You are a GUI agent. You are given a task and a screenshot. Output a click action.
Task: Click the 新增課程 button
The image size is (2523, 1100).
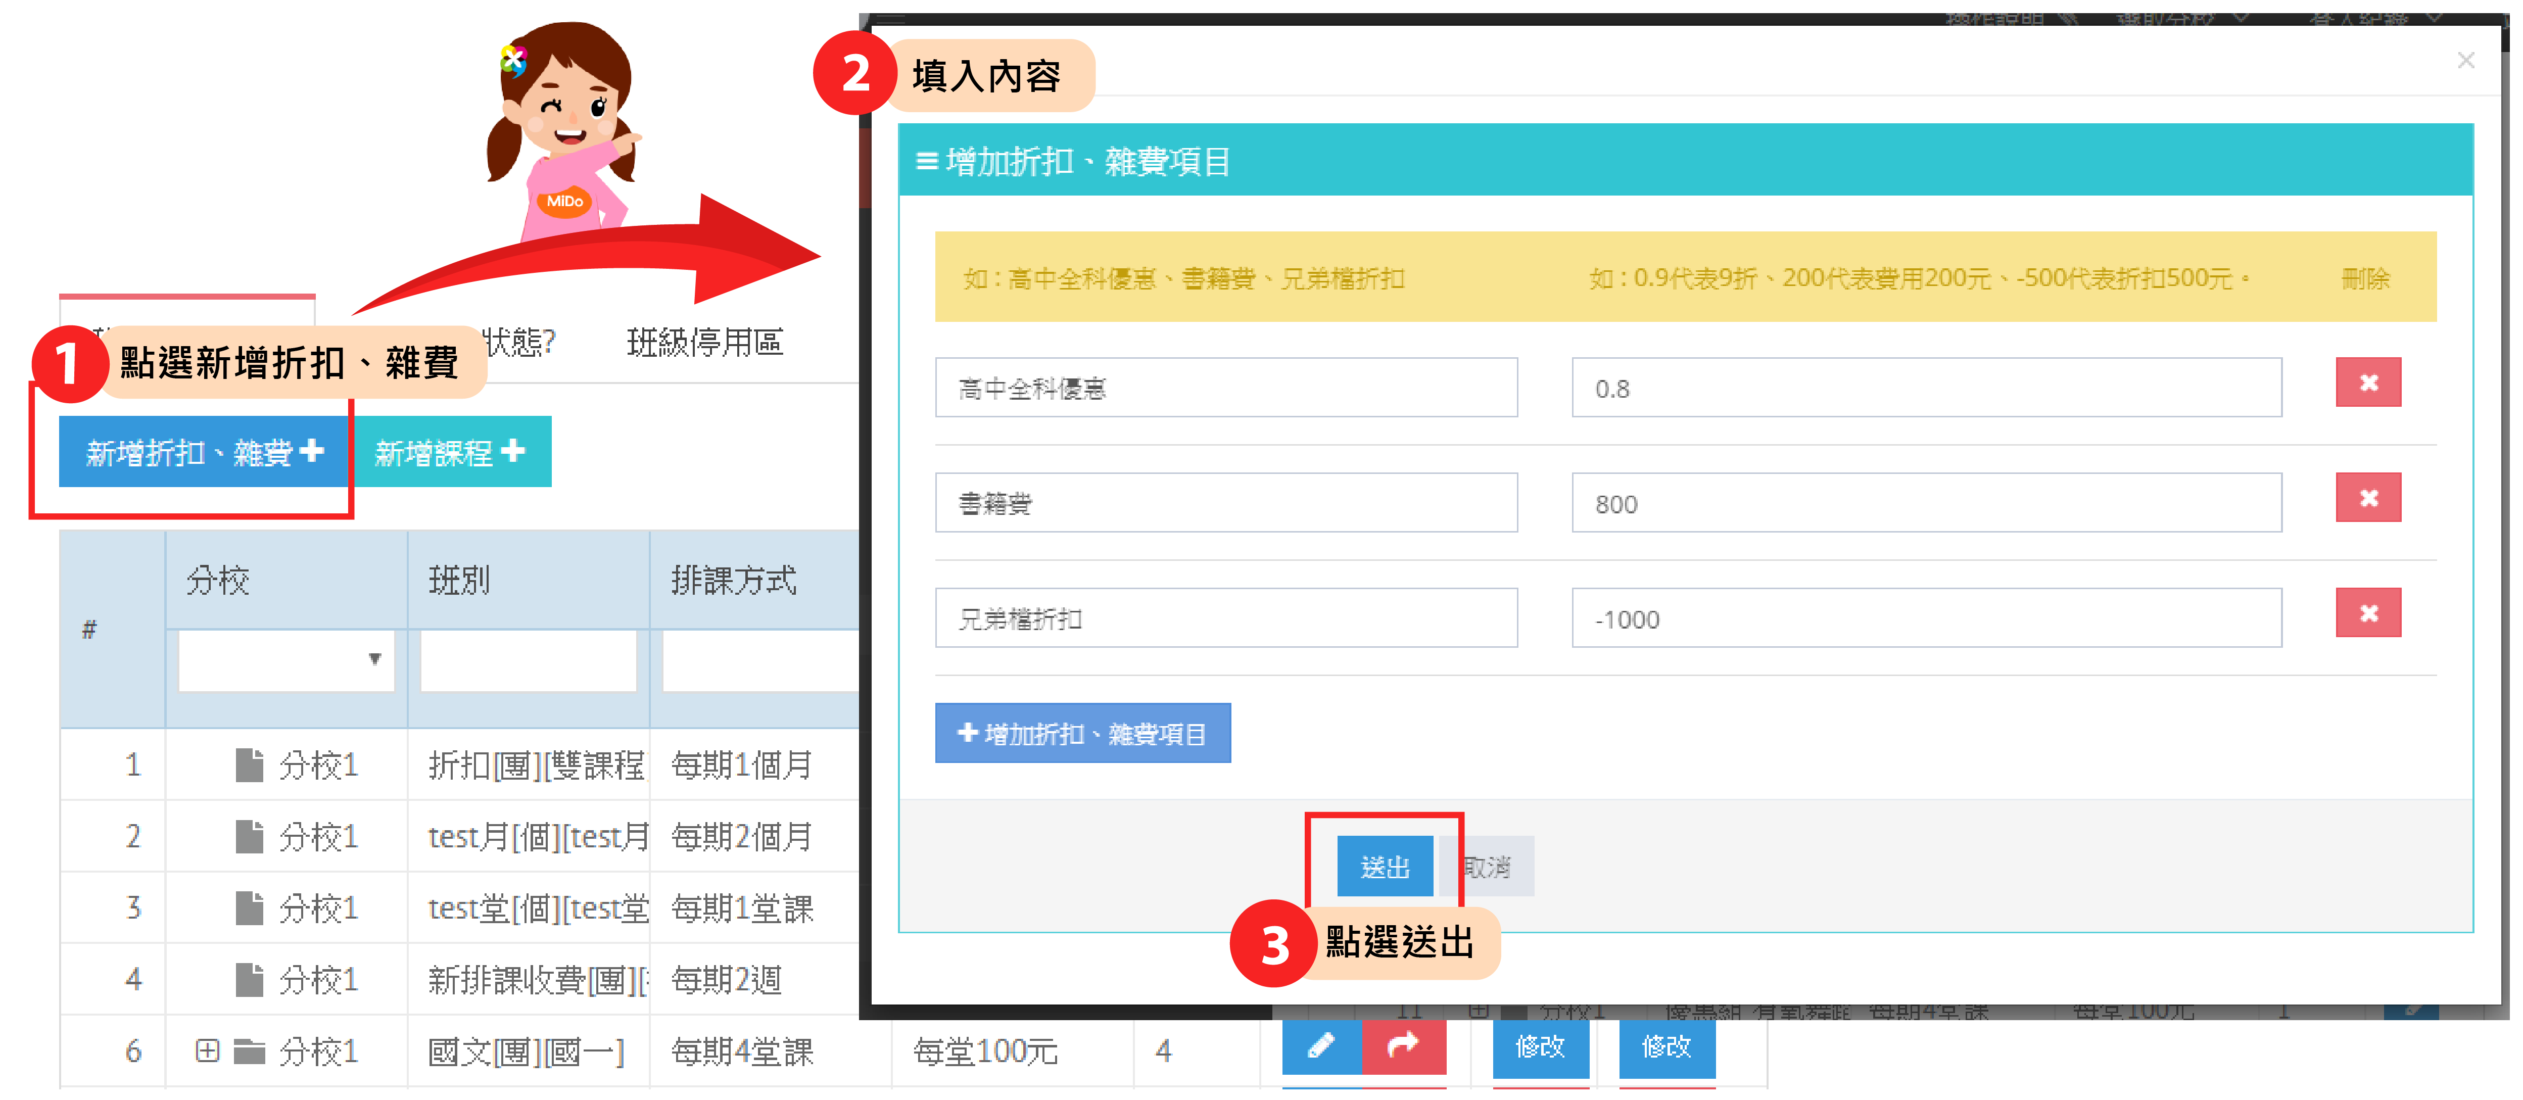click(x=451, y=453)
